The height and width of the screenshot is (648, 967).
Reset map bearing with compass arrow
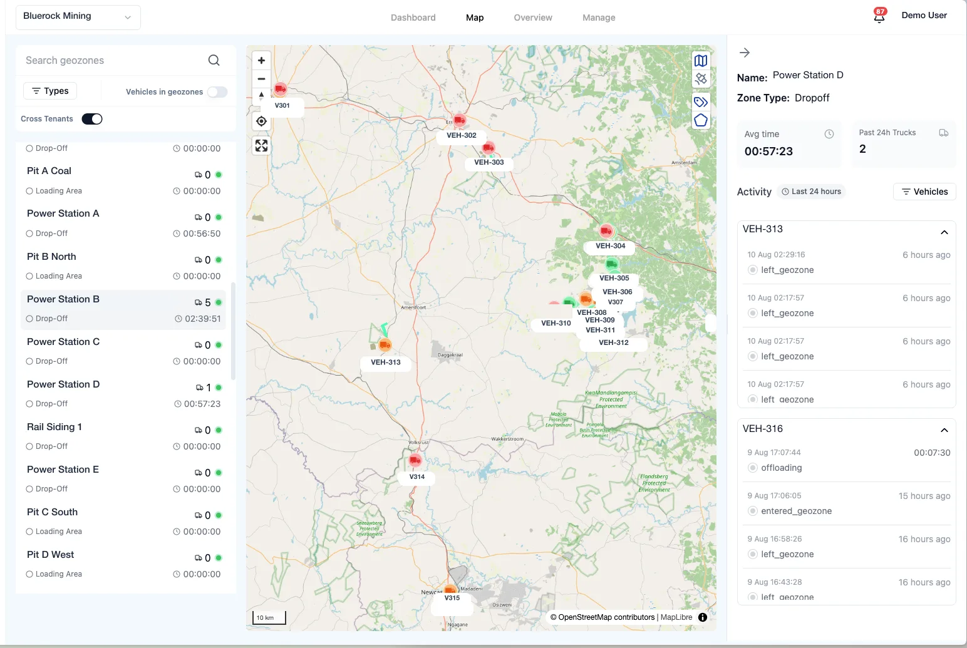coord(261,96)
